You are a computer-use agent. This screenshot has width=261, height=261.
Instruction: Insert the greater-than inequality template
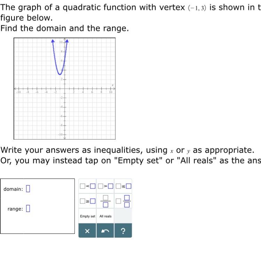105,186
